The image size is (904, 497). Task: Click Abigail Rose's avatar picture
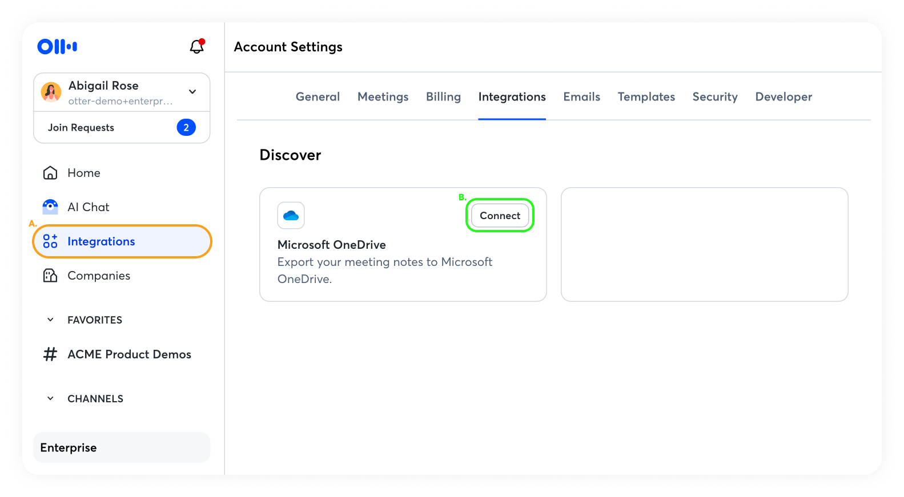[51, 92]
